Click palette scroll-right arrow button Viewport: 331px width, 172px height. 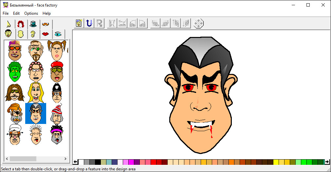(327, 162)
